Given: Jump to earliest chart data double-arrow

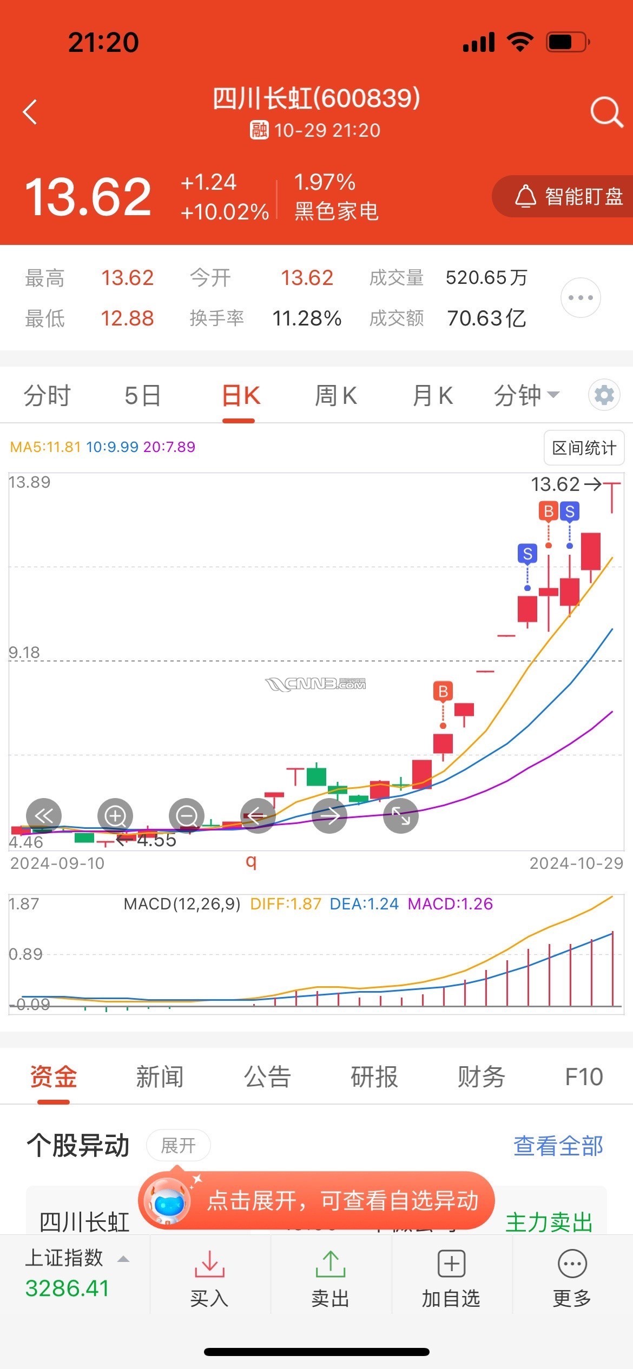Looking at the screenshot, I should click(44, 815).
